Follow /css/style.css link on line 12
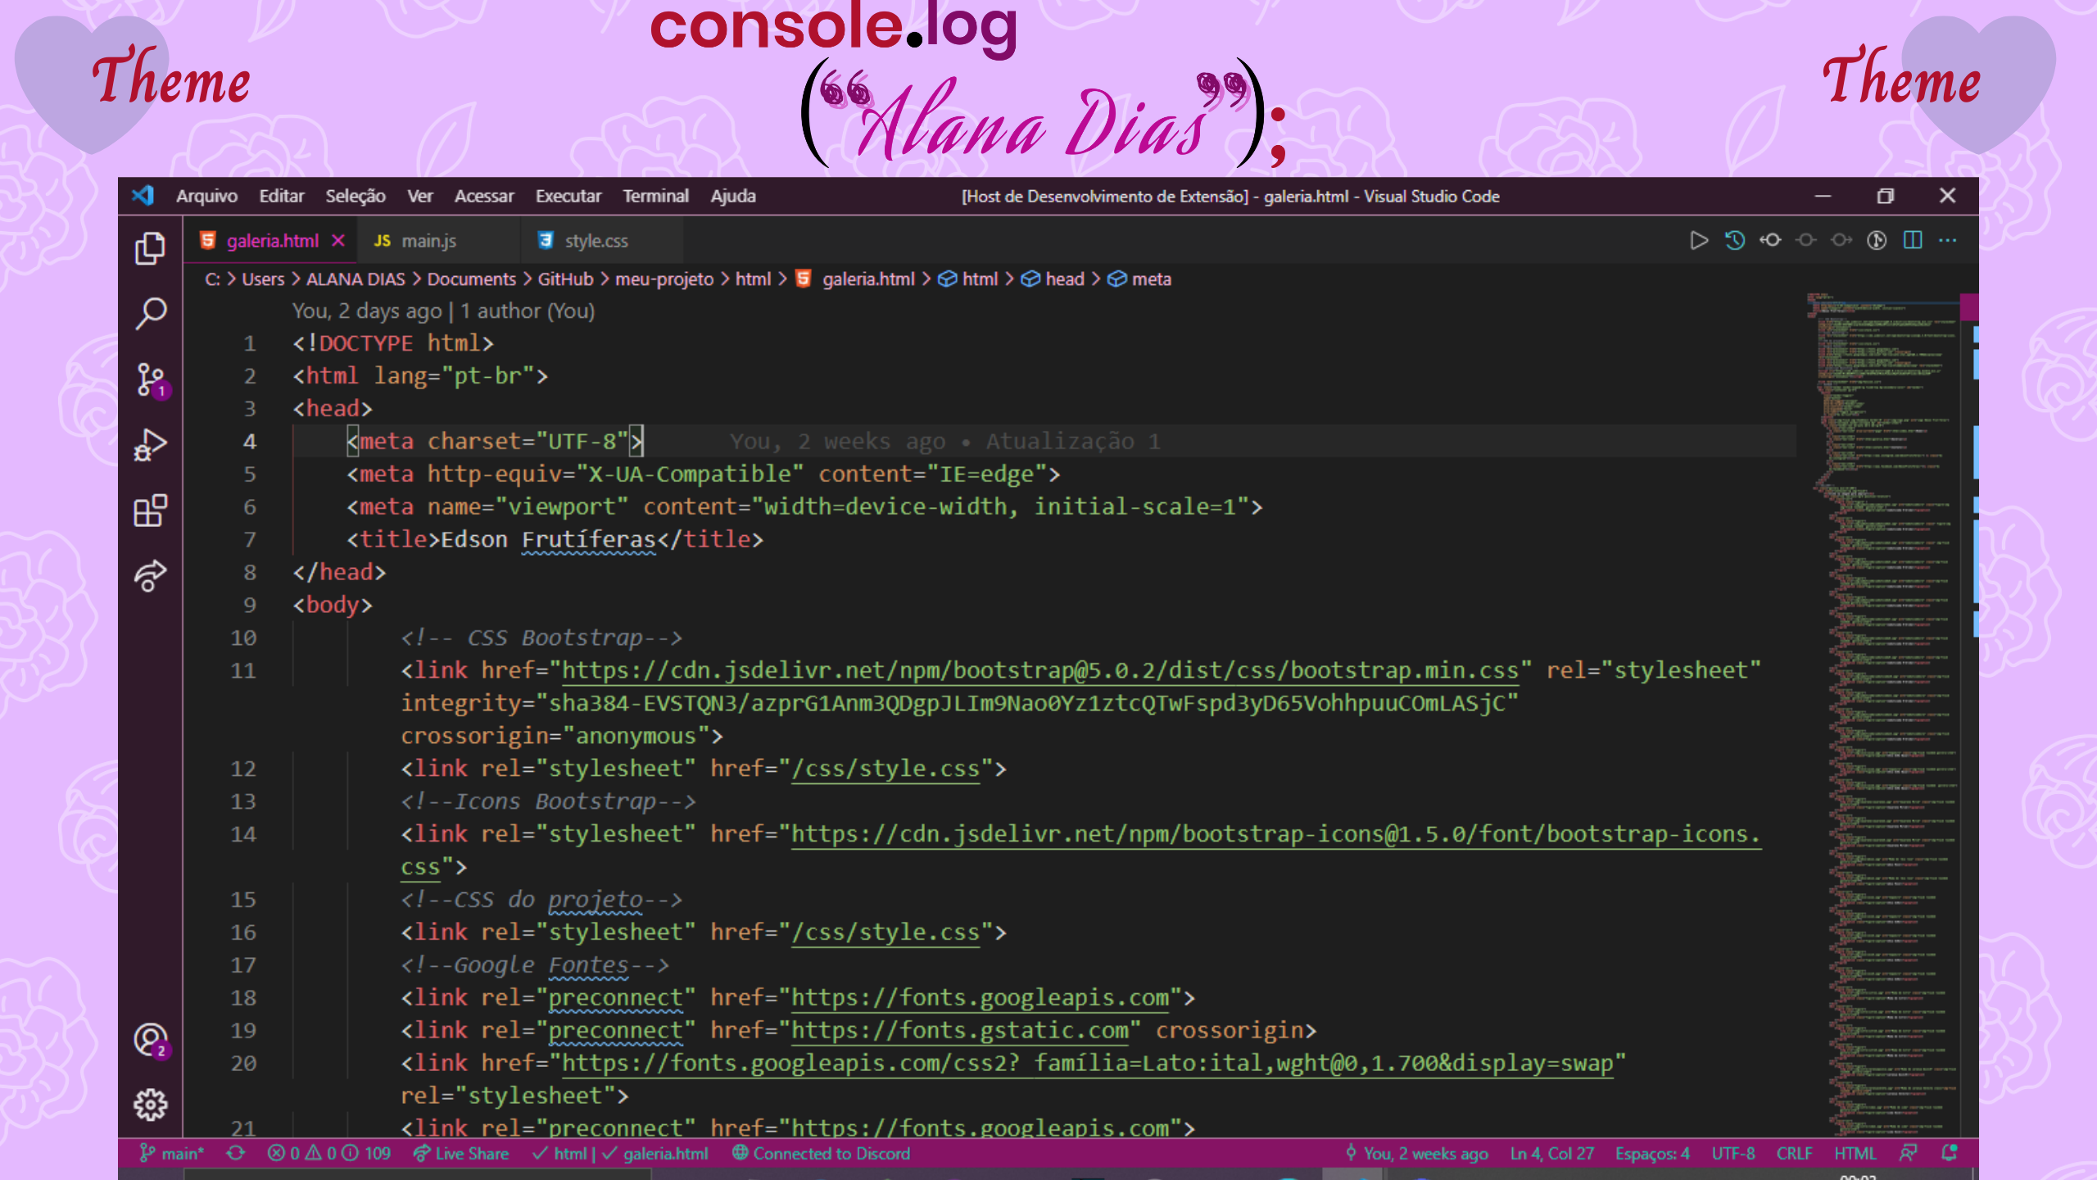 point(885,769)
